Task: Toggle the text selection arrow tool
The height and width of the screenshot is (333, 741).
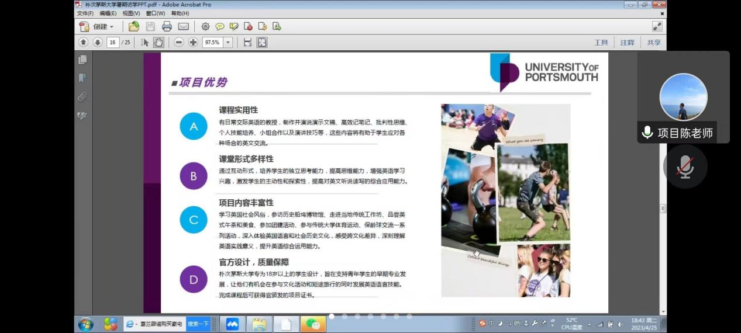Action: [x=144, y=42]
